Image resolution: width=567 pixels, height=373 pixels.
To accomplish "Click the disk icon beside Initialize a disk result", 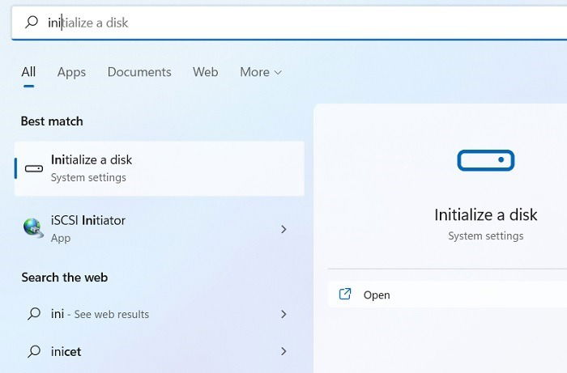I will (34, 168).
